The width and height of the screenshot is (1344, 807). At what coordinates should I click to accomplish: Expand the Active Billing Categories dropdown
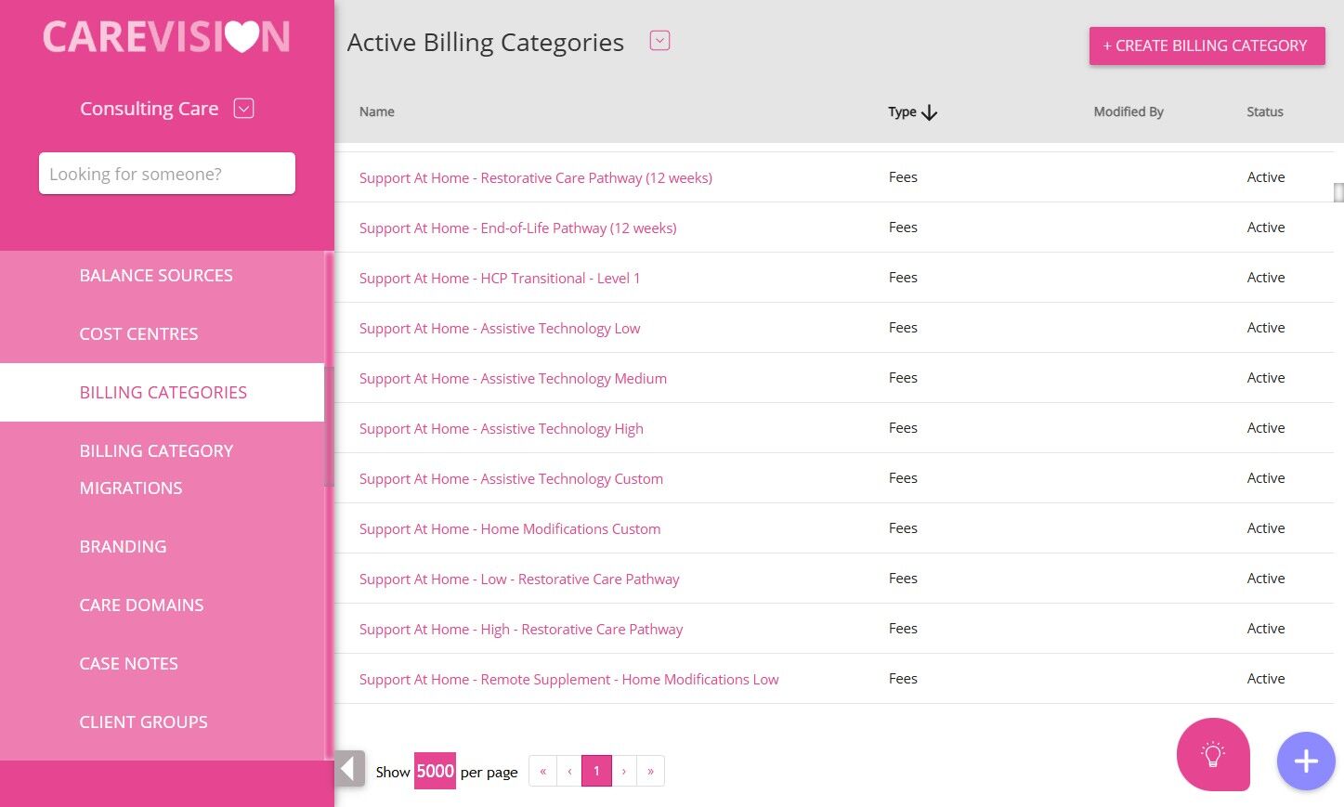pyautogui.click(x=659, y=41)
